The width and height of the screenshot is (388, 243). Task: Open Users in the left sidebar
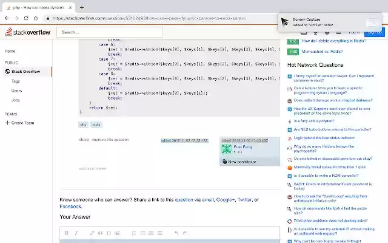[x=16, y=91]
